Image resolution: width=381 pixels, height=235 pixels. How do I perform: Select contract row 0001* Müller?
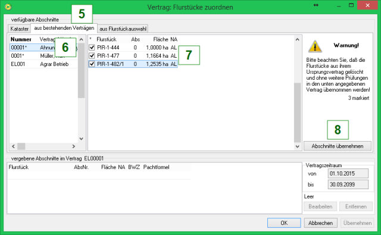(x=43, y=56)
